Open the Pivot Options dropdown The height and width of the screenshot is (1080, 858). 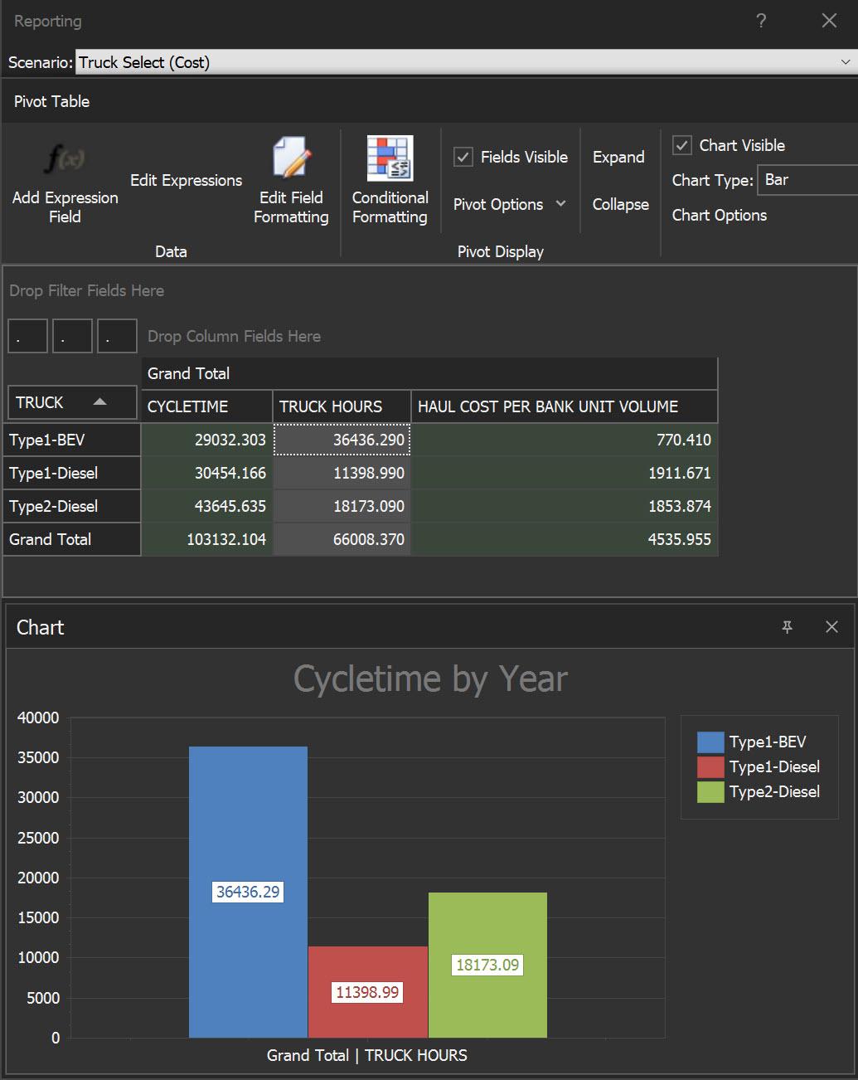pyautogui.click(x=509, y=204)
